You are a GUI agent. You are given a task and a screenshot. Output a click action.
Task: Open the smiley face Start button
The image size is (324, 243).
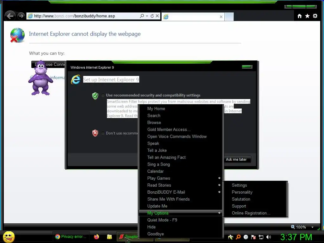coord(9,237)
